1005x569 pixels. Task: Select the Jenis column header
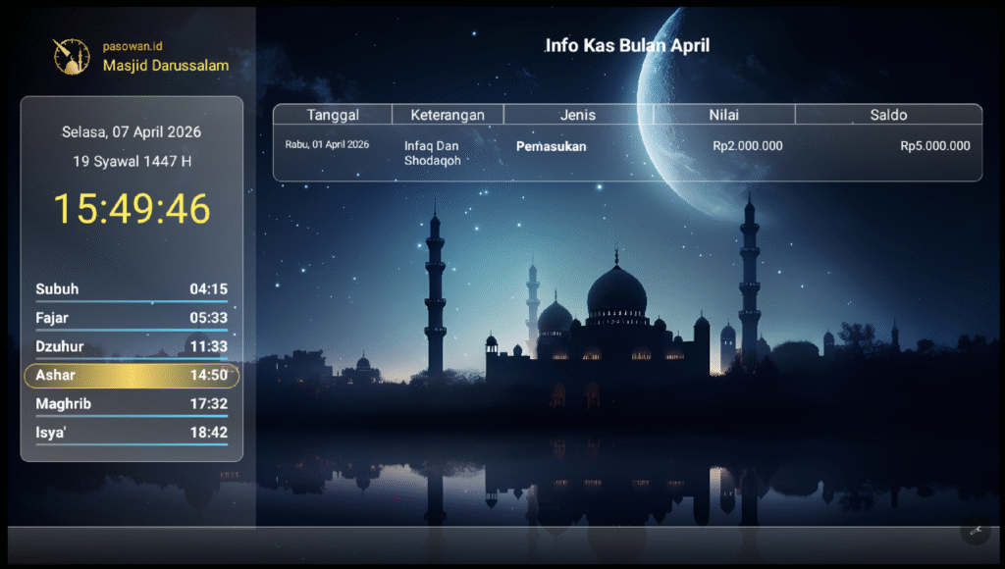(x=577, y=114)
